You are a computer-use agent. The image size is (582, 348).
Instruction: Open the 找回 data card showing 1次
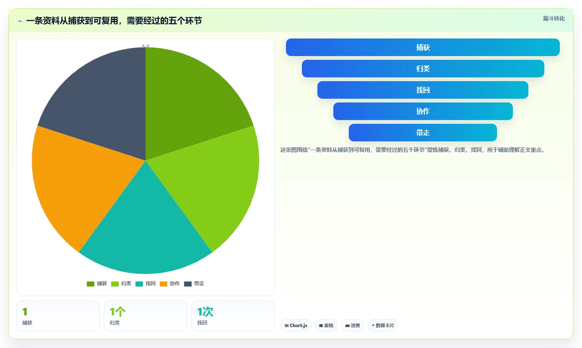tap(233, 316)
